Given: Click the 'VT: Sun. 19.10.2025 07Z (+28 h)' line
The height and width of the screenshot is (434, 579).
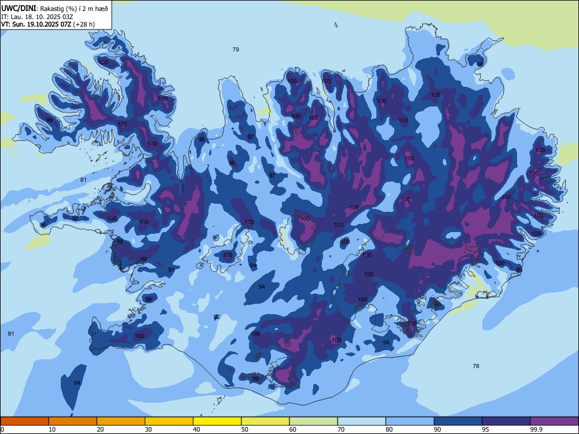Looking at the screenshot, I should tap(48, 24).
